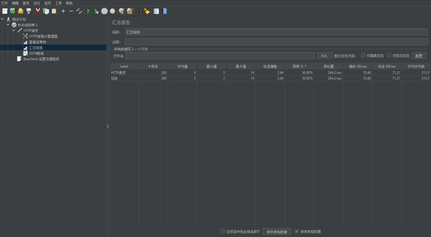The height and width of the screenshot is (237, 431).
Task: Toggle enable/disable of selected element
Action: (79, 11)
